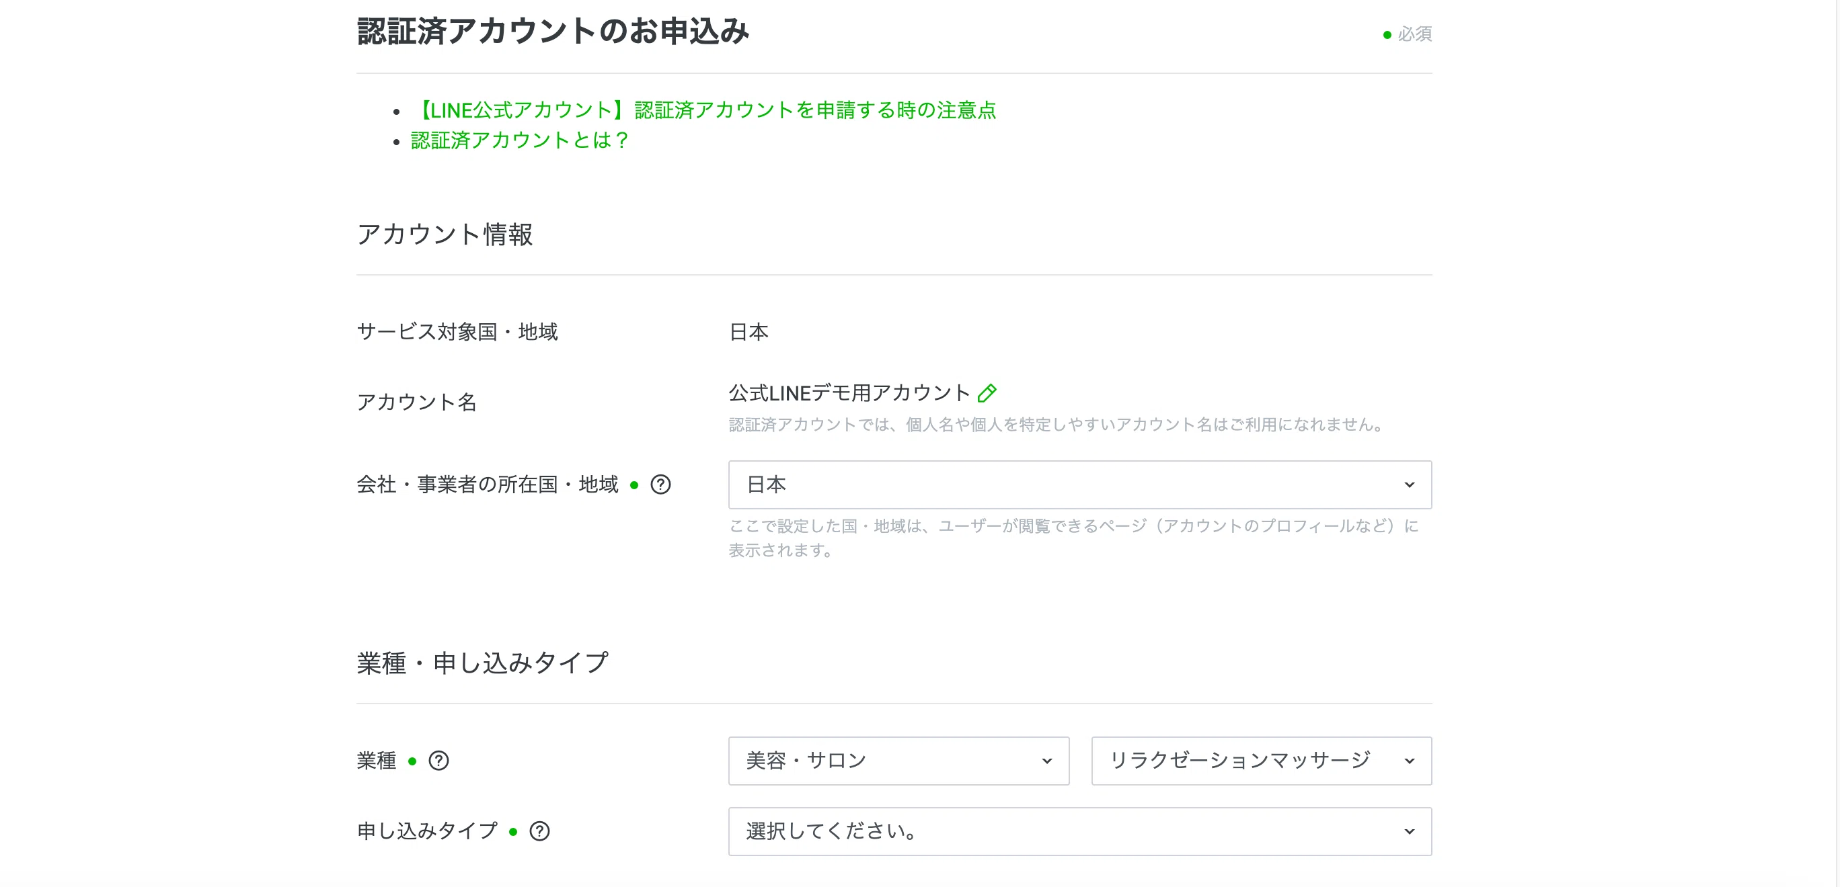Click the 日本 value beside サービス対象国・地域

point(749,332)
